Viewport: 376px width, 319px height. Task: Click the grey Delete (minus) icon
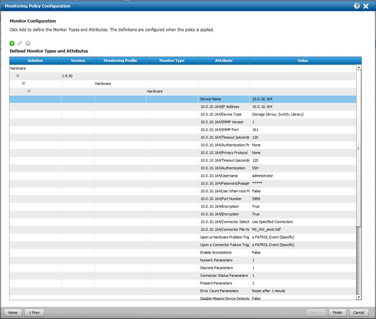click(x=28, y=44)
